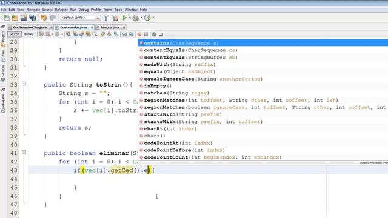Click the Profile Project icon

point(147,18)
